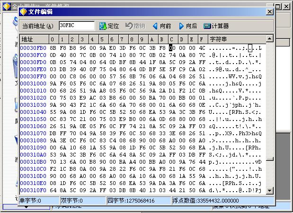Select address 000310E0

pos(33,183)
